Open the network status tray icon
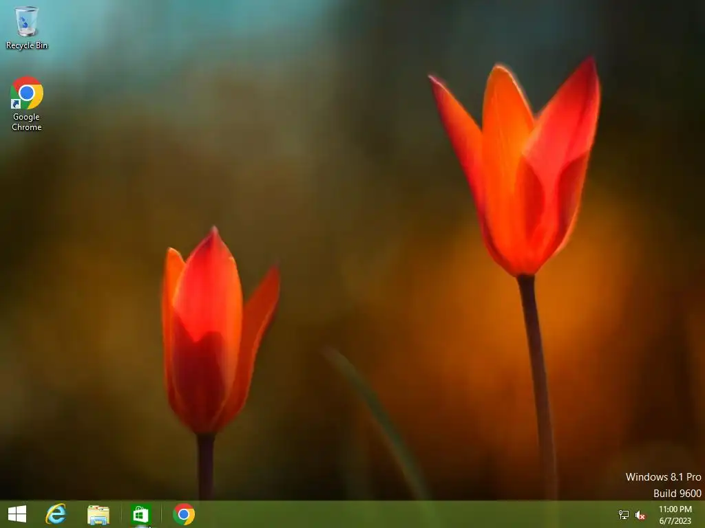Image resolution: width=705 pixels, height=528 pixels. [624, 514]
